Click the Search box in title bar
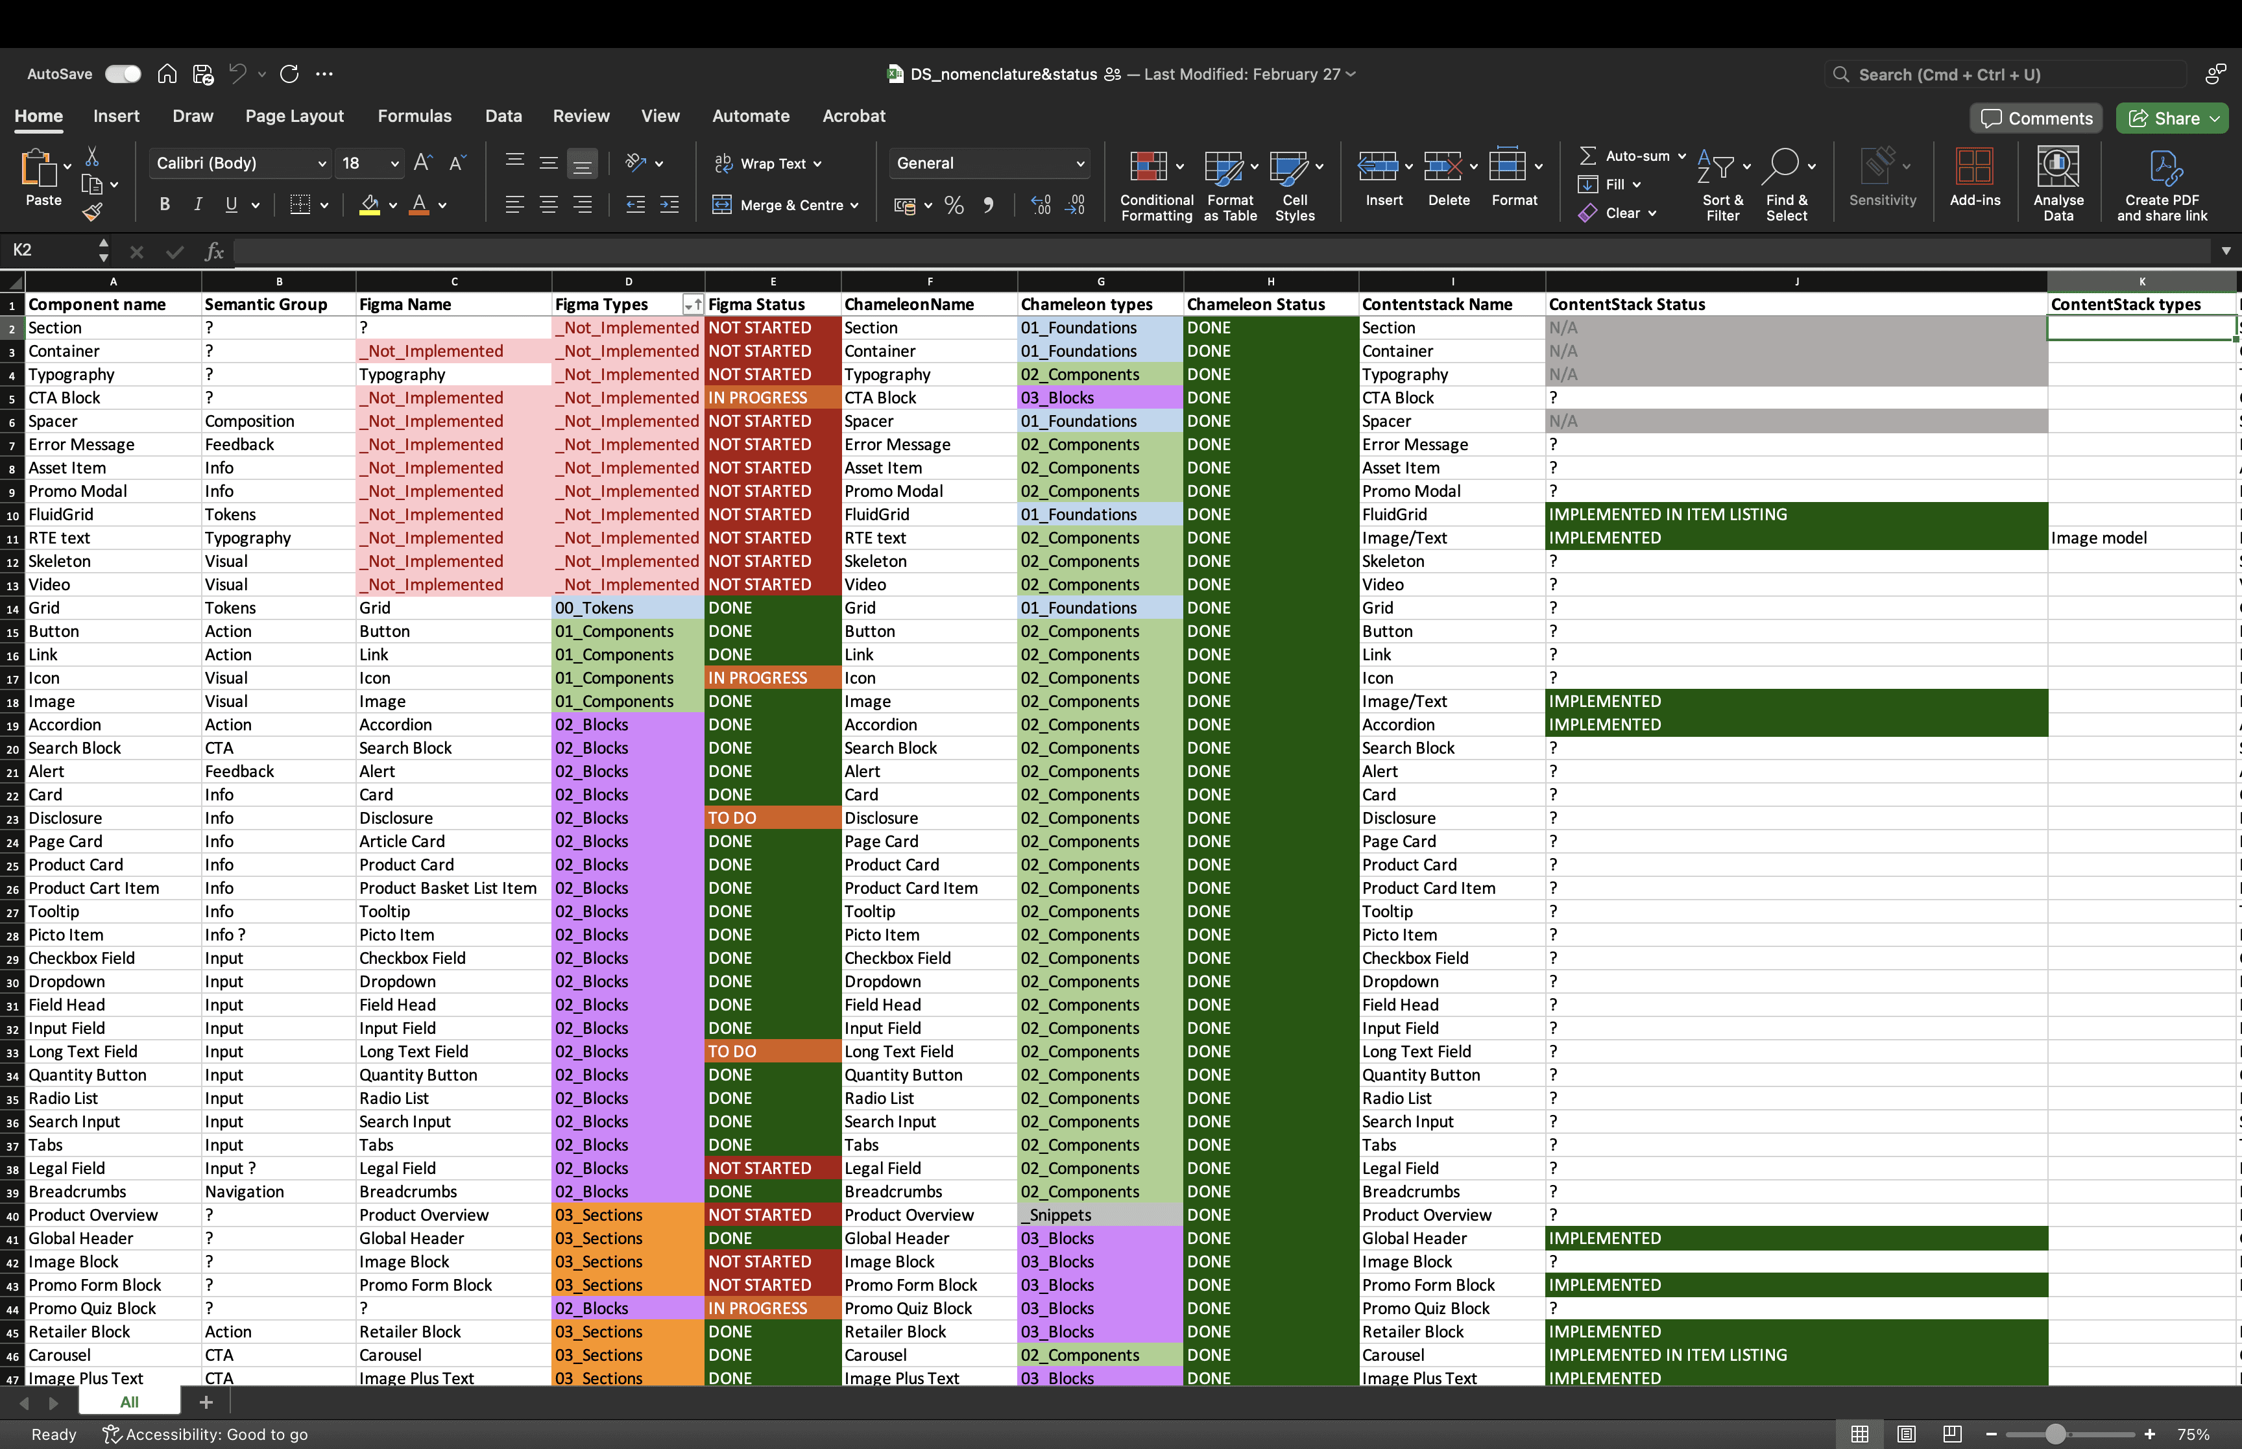The image size is (2242, 1449). tap(2004, 75)
